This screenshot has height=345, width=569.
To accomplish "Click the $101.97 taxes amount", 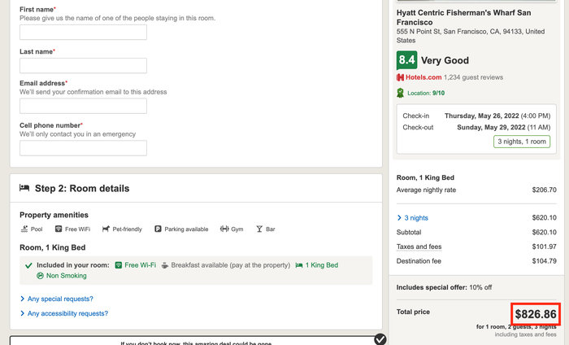I will click(544, 247).
